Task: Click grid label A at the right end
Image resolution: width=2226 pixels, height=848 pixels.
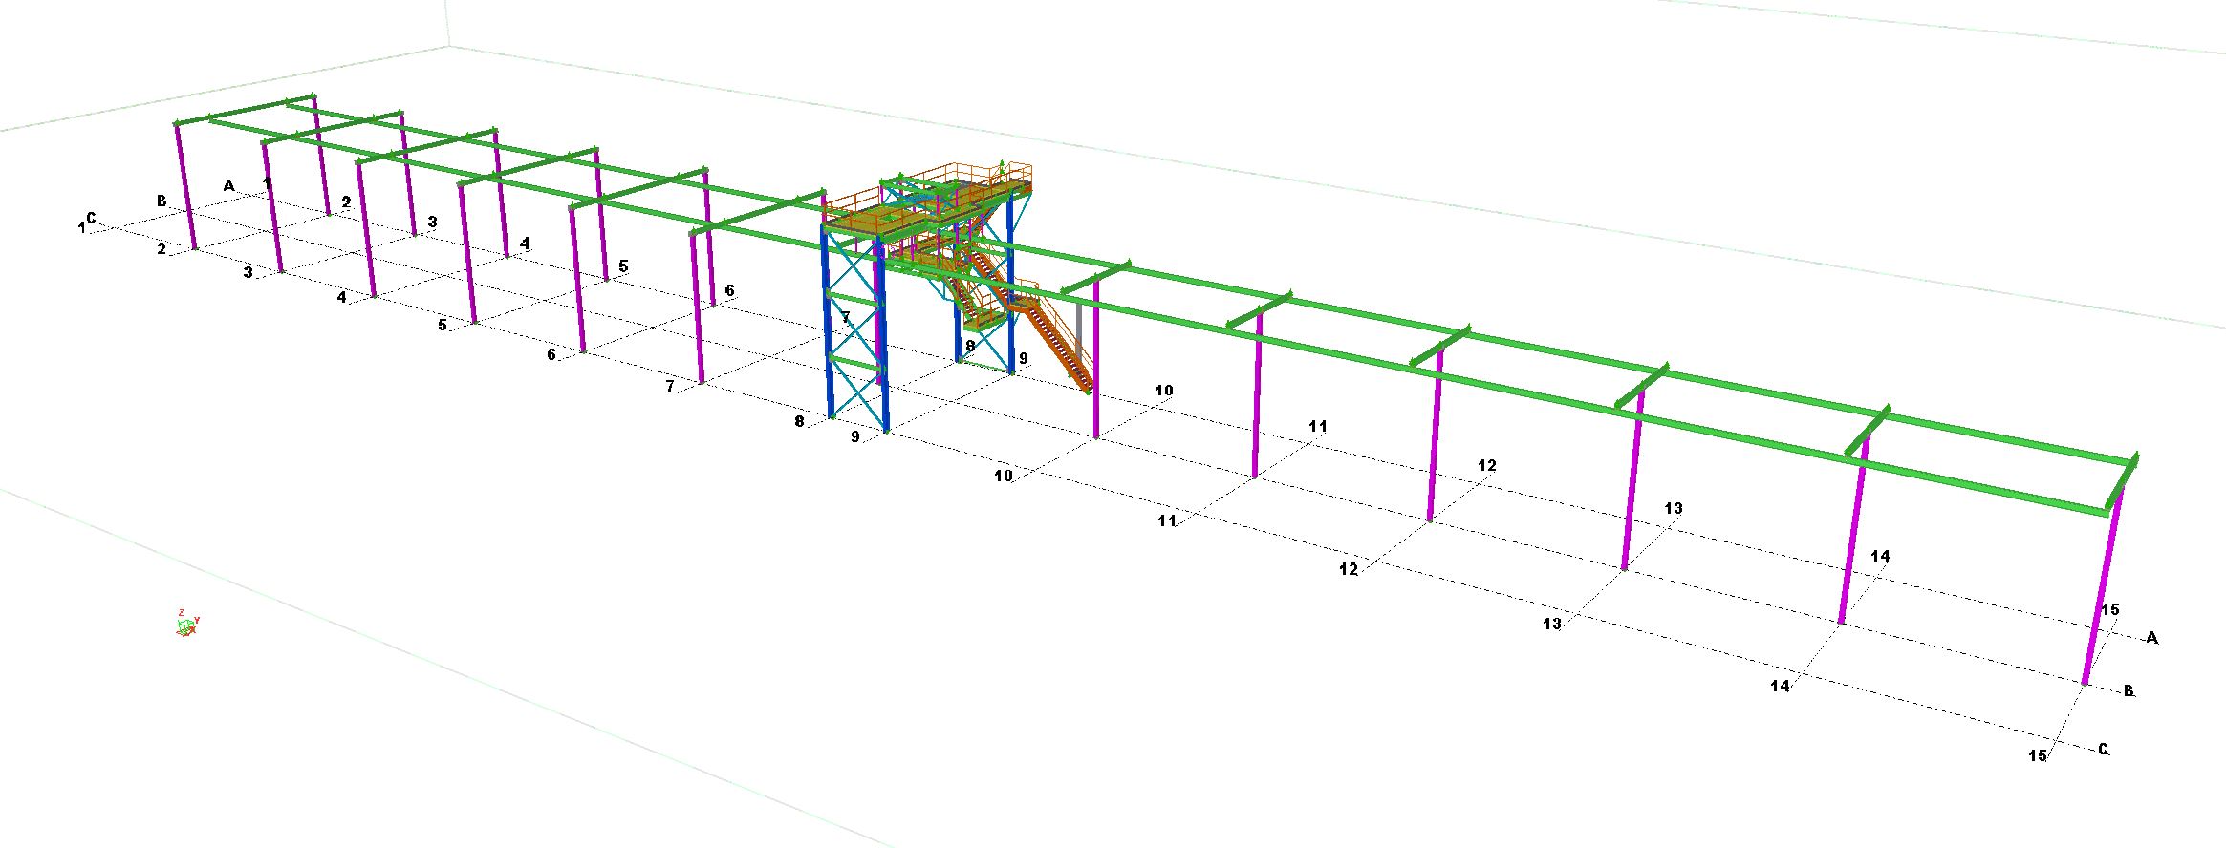Action: point(2151,638)
